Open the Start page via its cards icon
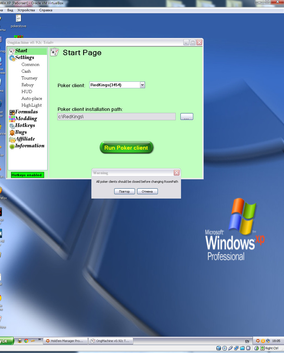The width and height of the screenshot is (284, 353). [x=12, y=51]
